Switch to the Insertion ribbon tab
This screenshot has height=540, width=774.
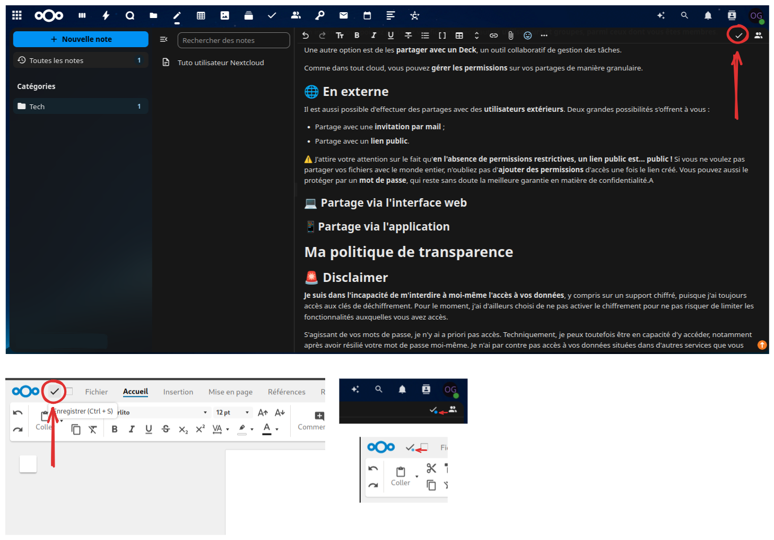click(178, 392)
